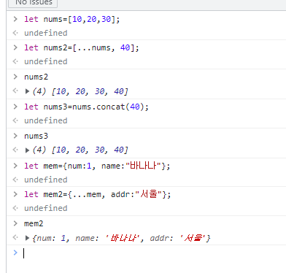Click the 'let nums3=nums.concat(40);' line
The width and height of the screenshot is (286, 273).
pos(86,107)
